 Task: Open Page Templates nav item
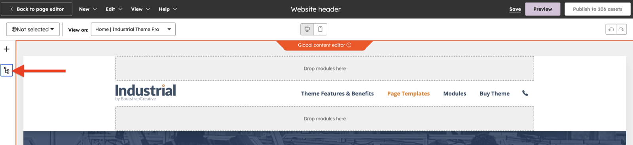click(x=408, y=93)
